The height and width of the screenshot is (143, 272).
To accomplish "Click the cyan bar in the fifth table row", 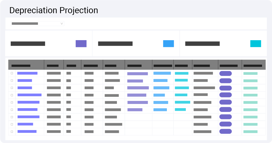I will (183, 102).
